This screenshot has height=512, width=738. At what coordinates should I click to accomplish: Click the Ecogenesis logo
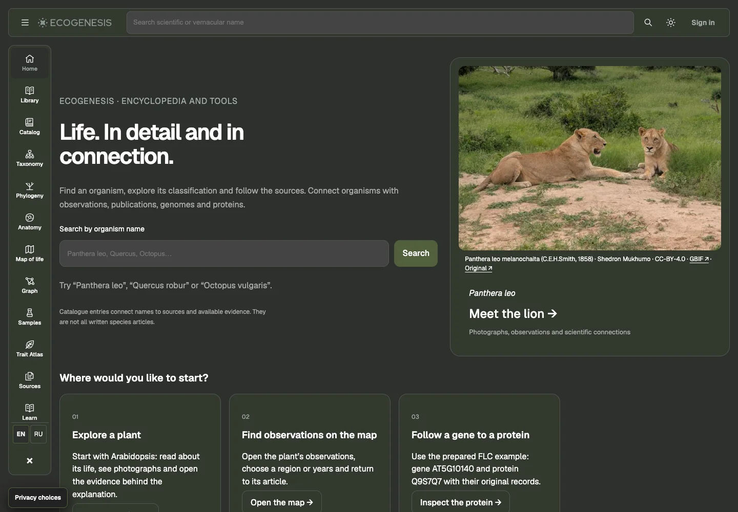pos(75,23)
